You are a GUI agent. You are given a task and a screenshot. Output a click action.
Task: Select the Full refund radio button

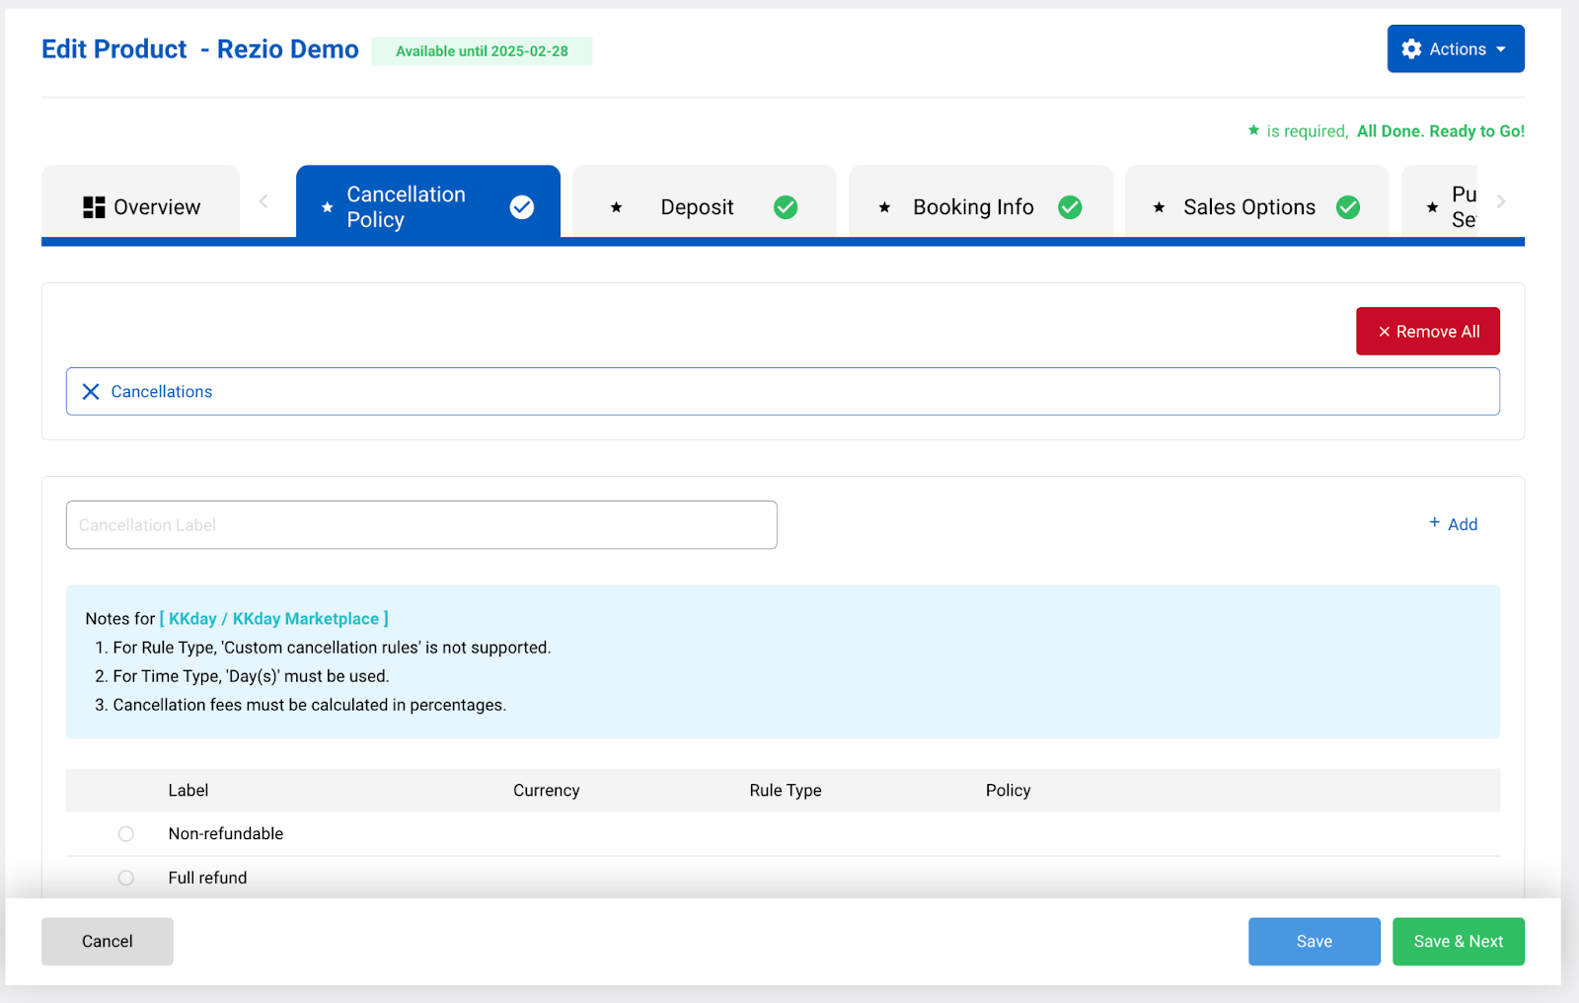click(126, 878)
